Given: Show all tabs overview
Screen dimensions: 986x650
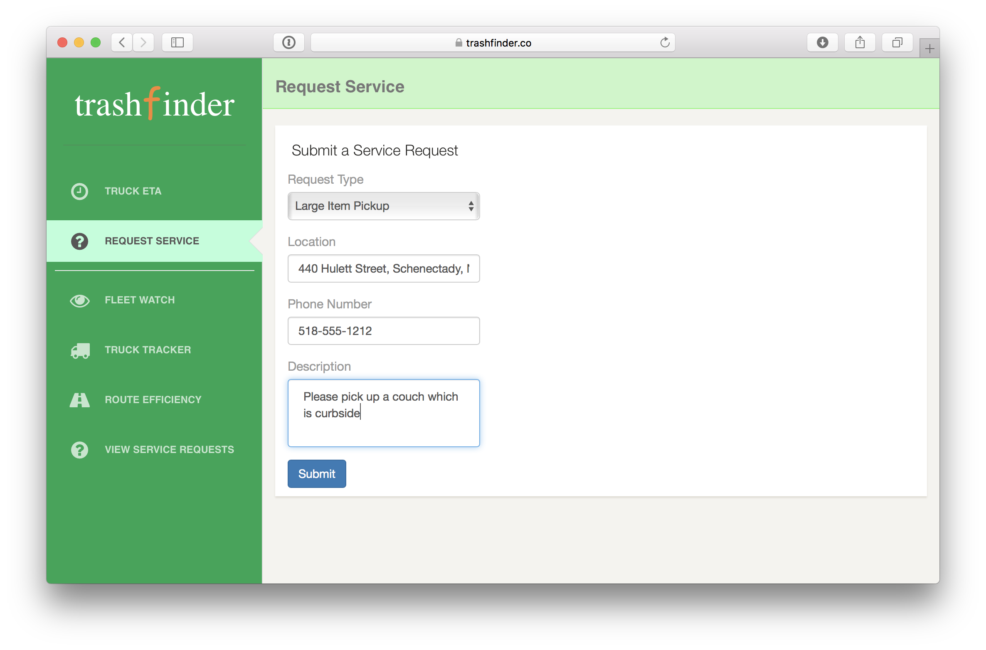Looking at the screenshot, I should [897, 42].
